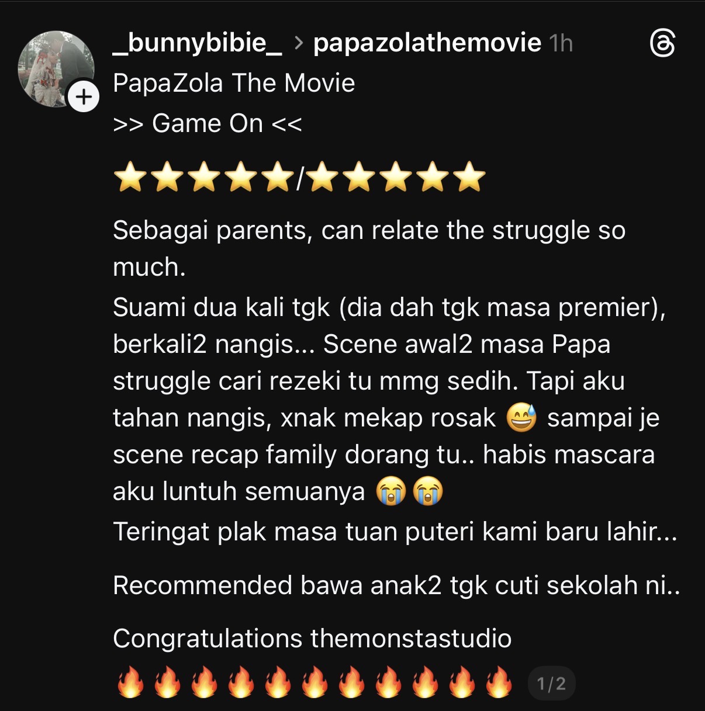This screenshot has height=711, width=705.
Task: Click 'Congratulations themonstastudio' text
Action: (x=312, y=639)
